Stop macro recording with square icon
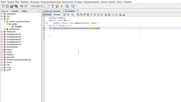The height and width of the screenshot is (102, 181). click(116, 14)
